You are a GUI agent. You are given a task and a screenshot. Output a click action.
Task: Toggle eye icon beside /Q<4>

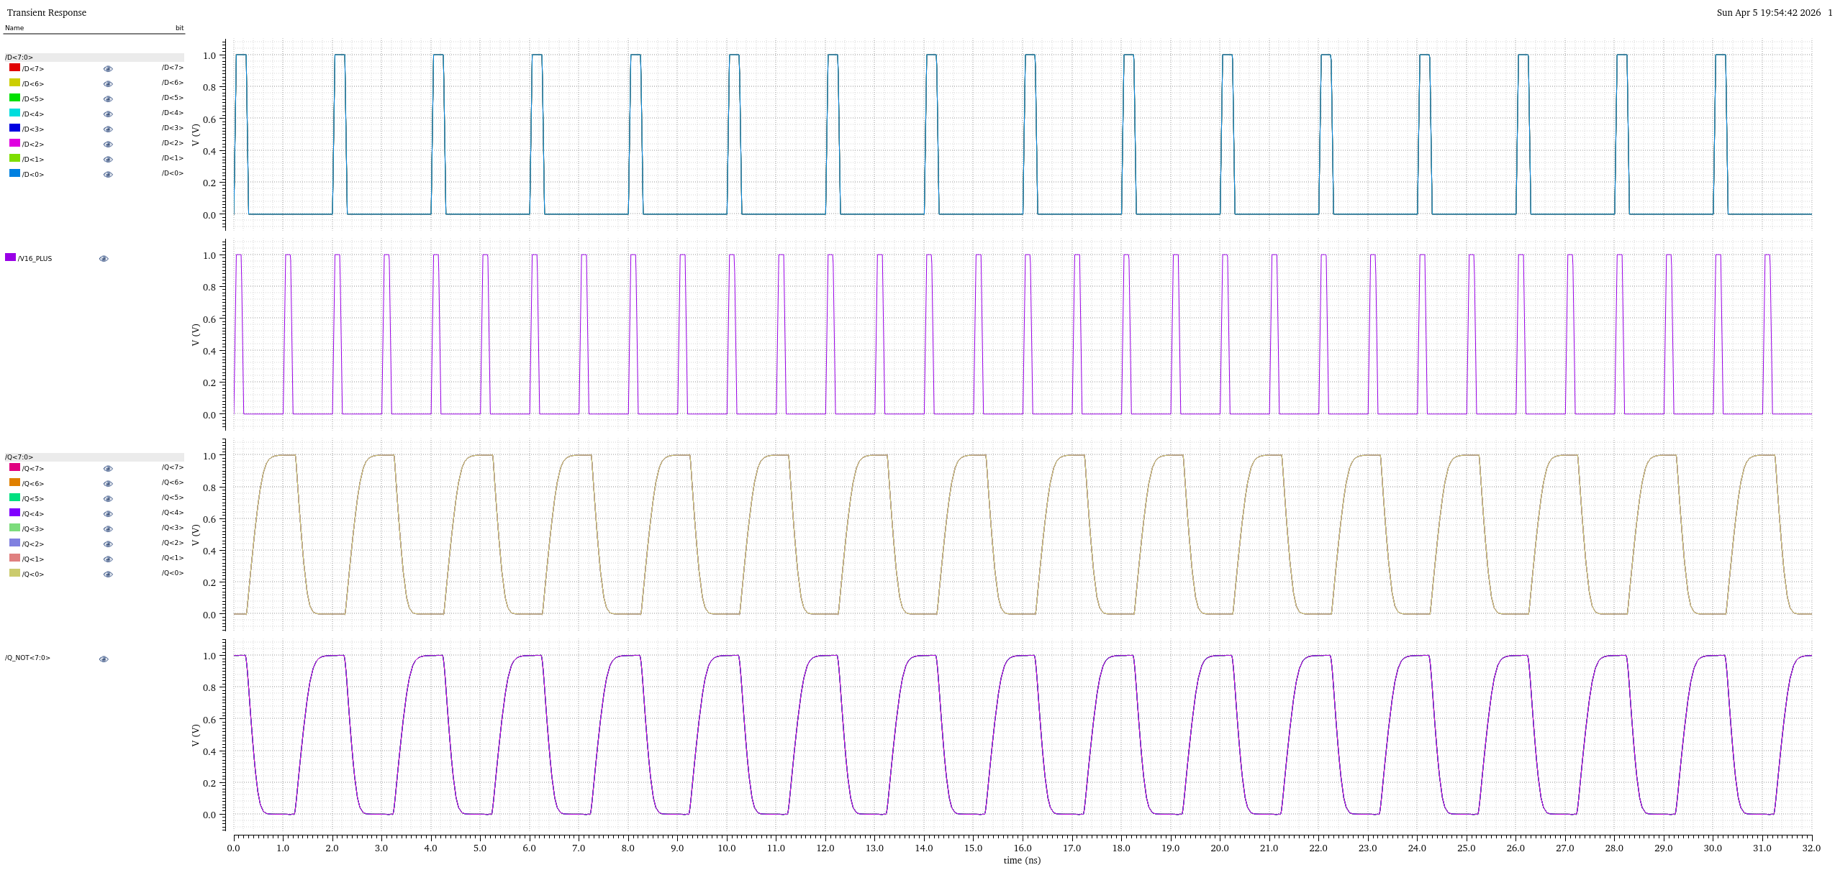[108, 514]
